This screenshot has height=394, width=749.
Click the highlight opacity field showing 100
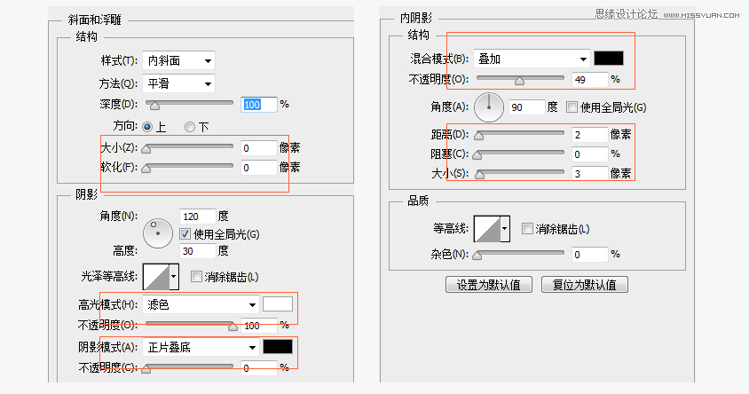point(258,326)
